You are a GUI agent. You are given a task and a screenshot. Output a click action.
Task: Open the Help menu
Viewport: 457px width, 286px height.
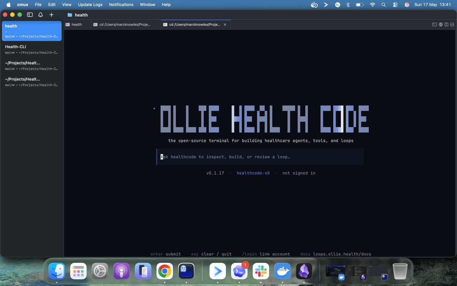pos(166,5)
